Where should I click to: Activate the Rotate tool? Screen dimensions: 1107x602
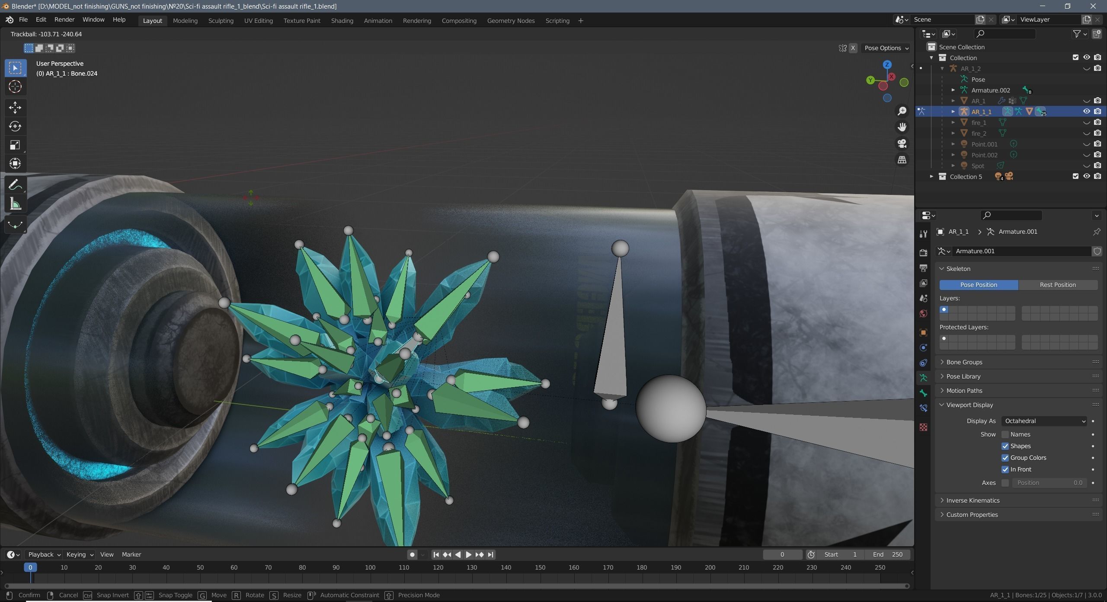15,126
